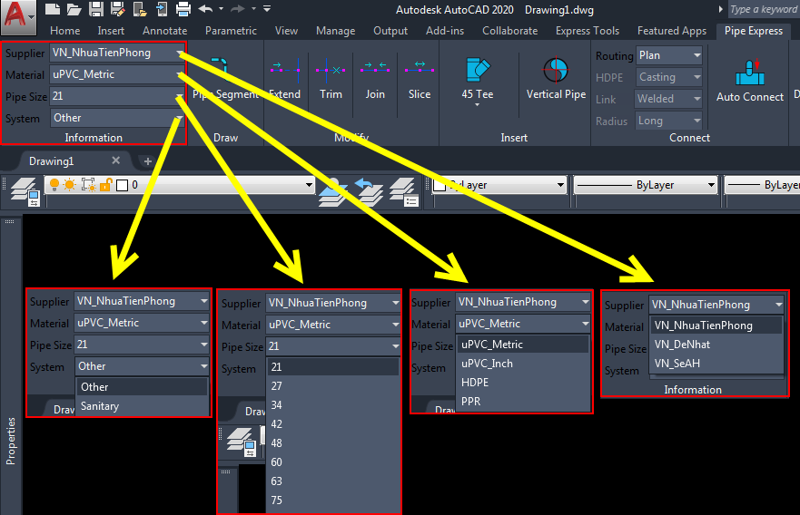800x515 pixels.
Task: Insert a 45 Tee fitting
Action: (477, 77)
